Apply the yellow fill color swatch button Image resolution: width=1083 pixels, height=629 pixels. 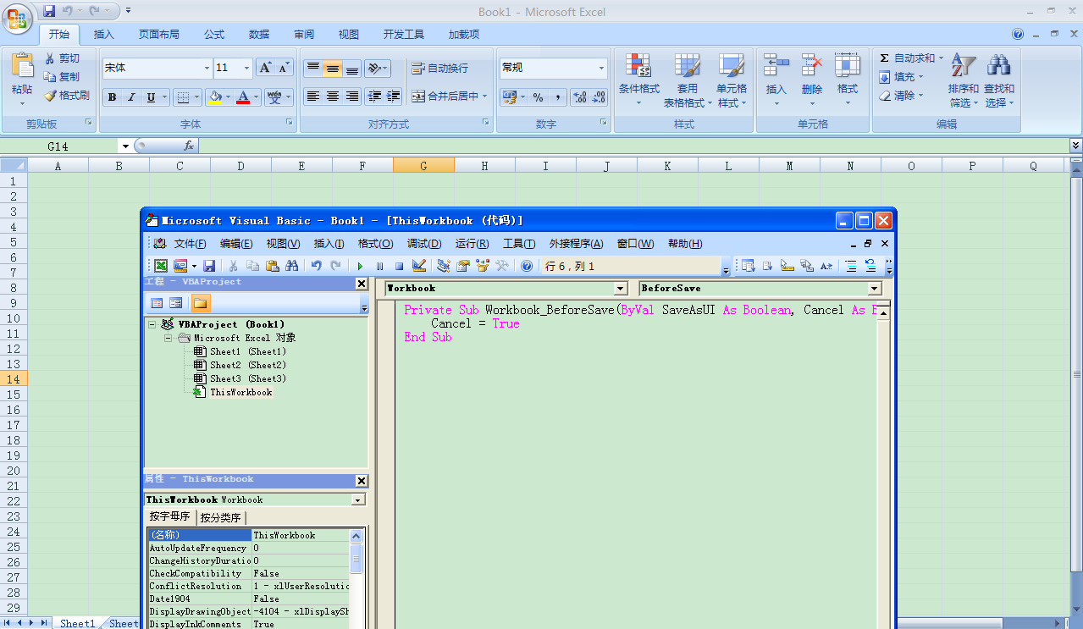point(215,97)
